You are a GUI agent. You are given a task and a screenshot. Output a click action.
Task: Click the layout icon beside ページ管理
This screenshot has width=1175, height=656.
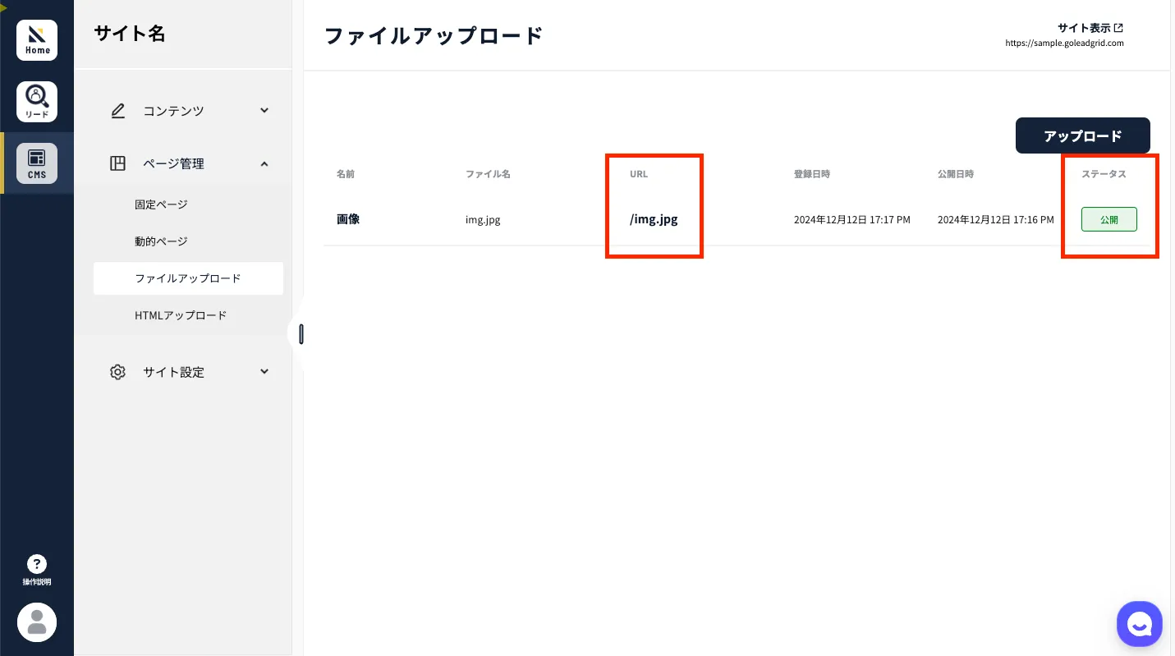point(118,163)
